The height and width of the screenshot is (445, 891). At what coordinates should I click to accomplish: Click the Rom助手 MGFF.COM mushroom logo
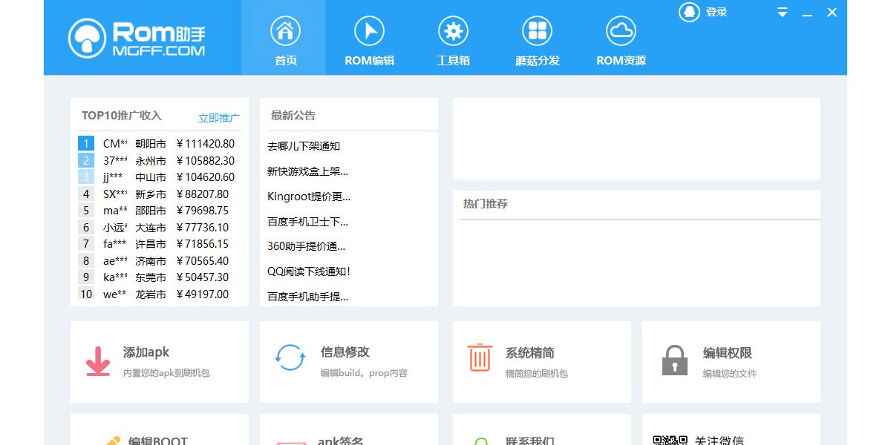point(137,38)
